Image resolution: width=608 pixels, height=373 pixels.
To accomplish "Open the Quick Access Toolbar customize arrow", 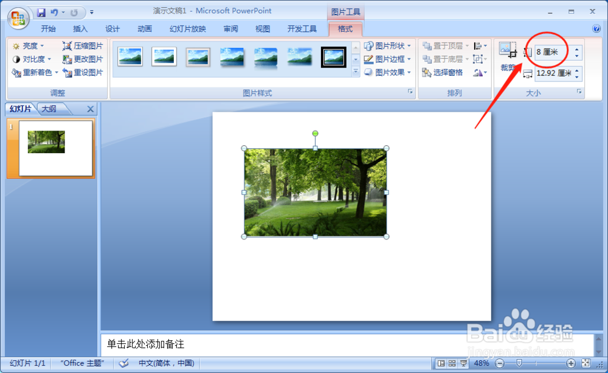I will pyautogui.click(x=92, y=12).
